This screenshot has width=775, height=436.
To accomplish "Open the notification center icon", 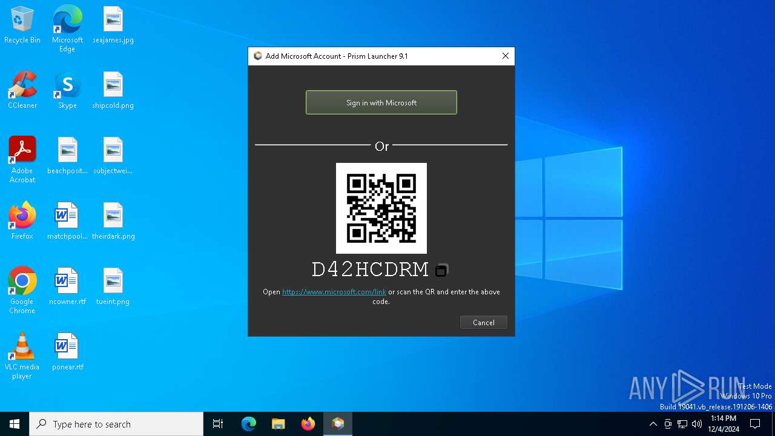I will coord(755,424).
